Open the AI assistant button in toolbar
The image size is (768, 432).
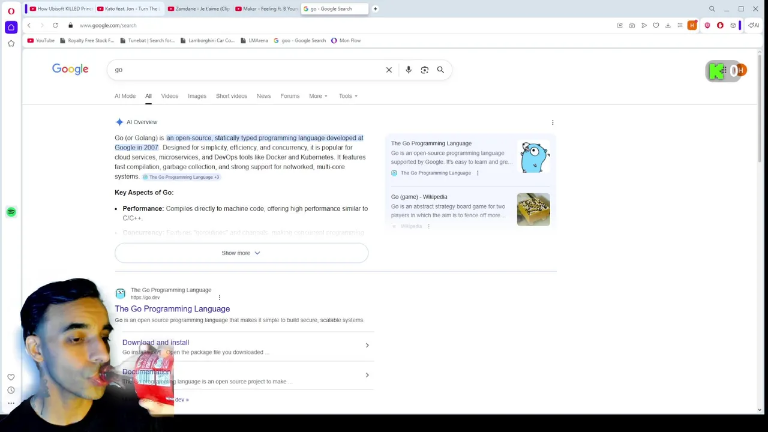click(x=754, y=25)
